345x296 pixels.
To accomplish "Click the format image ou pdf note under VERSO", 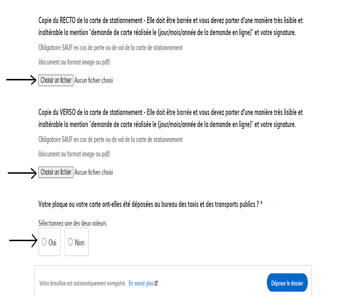I will (x=74, y=154).
